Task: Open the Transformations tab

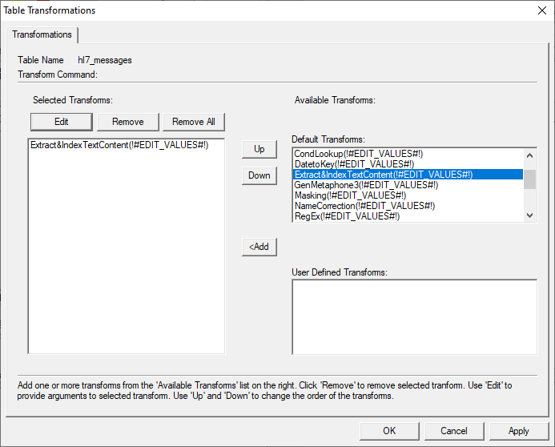Action: coord(42,34)
